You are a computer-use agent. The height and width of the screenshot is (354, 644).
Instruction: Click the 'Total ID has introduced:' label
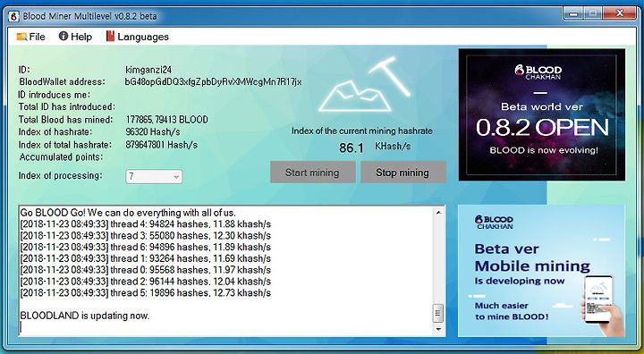point(66,107)
